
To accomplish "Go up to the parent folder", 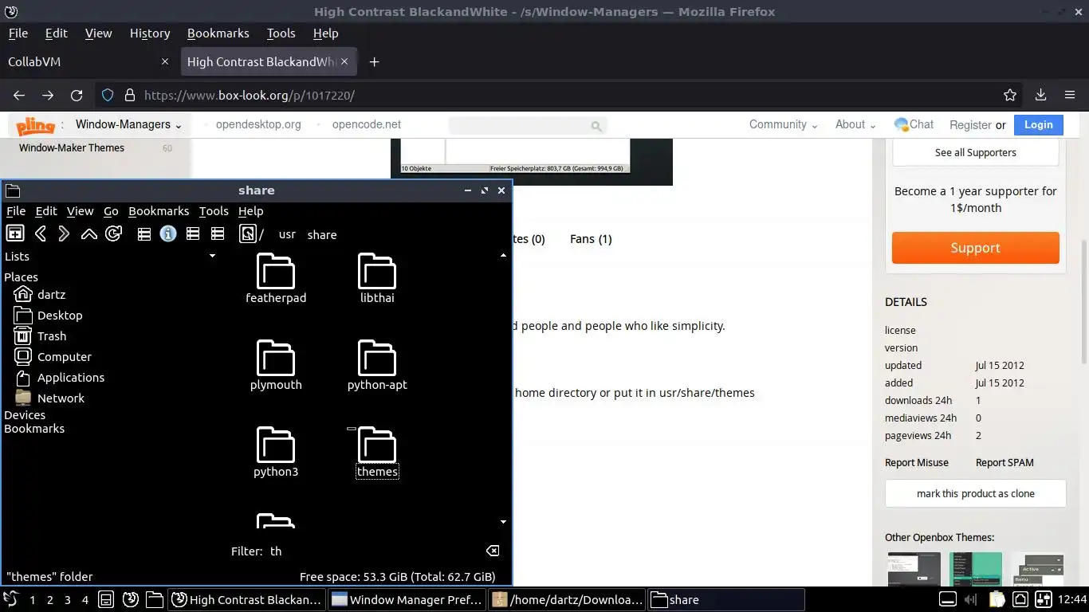I will pyautogui.click(x=89, y=233).
